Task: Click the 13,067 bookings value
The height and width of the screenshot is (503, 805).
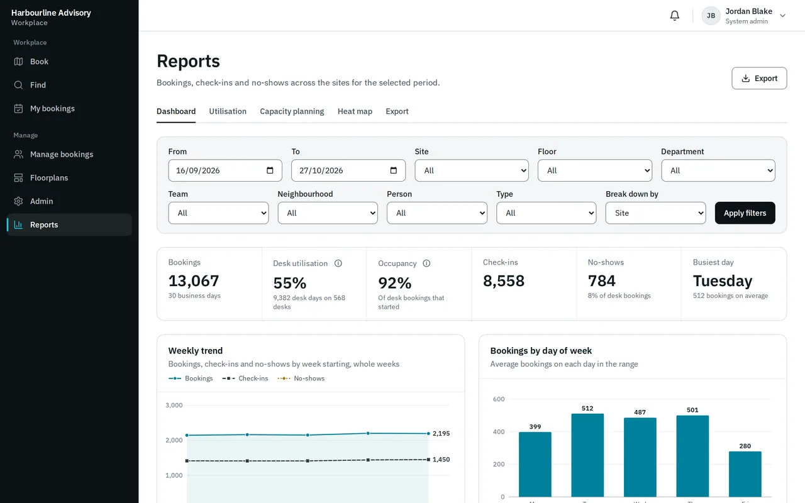Action: 194,280
